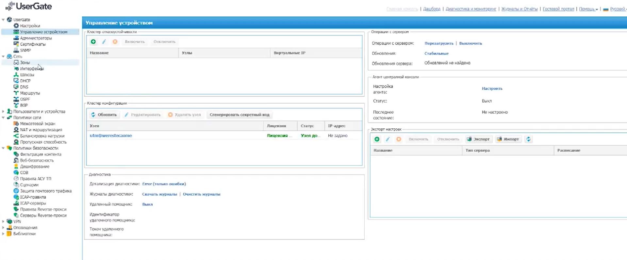Select Зоны under Сеть

click(25, 62)
